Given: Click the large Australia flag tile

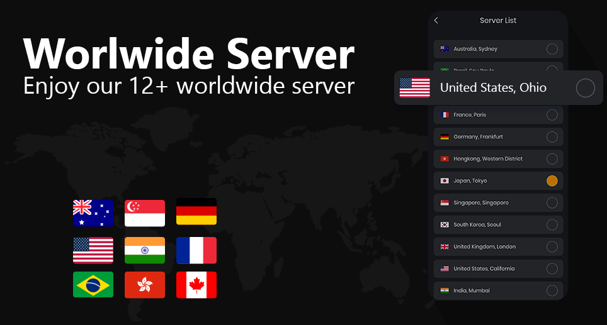Looking at the screenshot, I should [x=93, y=213].
